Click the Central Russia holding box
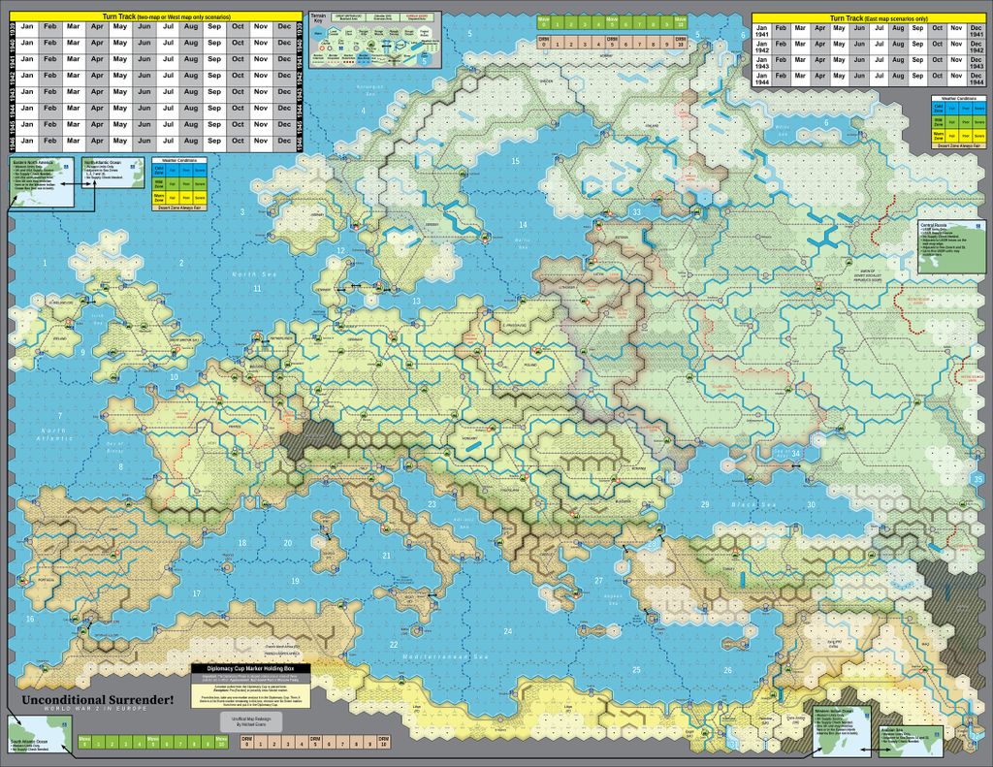Image resolution: width=993 pixels, height=767 pixels. click(x=952, y=247)
